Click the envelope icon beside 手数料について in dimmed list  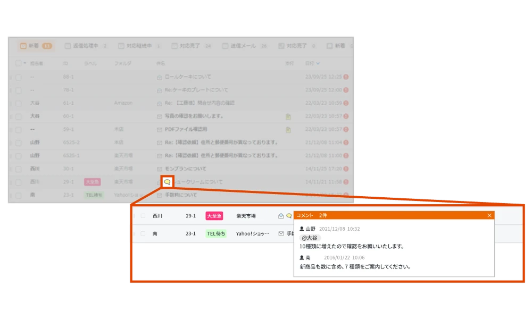(x=160, y=195)
